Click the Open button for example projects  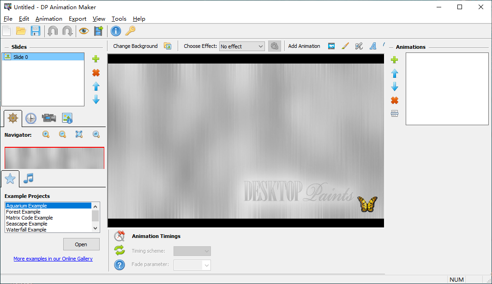[x=81, y=244]
